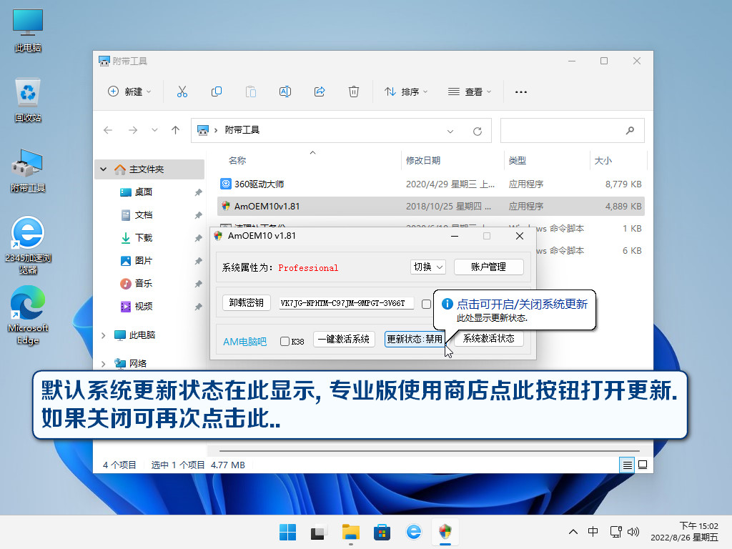
Task: Select the AmOEM10v1.81 file row
Action: [431, 207]
